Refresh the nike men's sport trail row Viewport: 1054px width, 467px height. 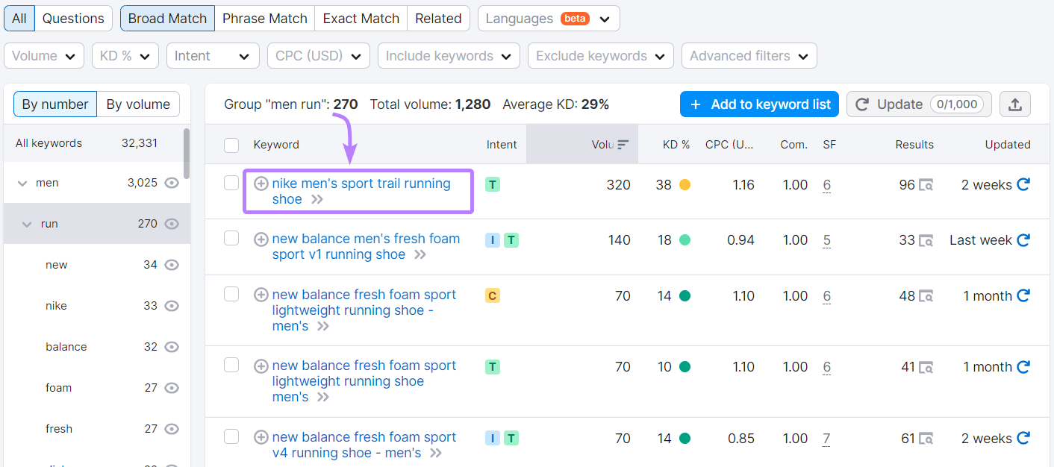click(x=1023, y=184)
